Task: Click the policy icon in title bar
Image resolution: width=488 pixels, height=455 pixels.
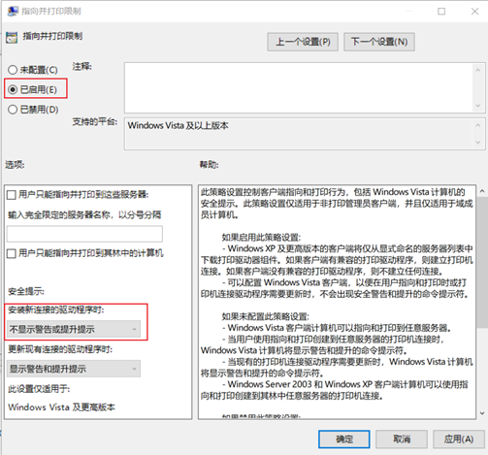Action: coord(13,11)
